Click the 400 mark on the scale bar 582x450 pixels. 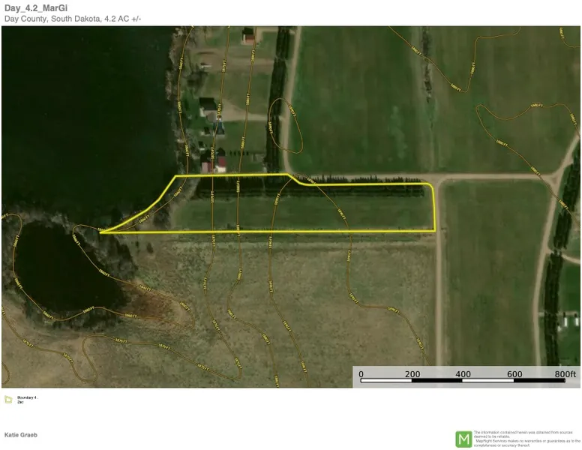[463, 373]
